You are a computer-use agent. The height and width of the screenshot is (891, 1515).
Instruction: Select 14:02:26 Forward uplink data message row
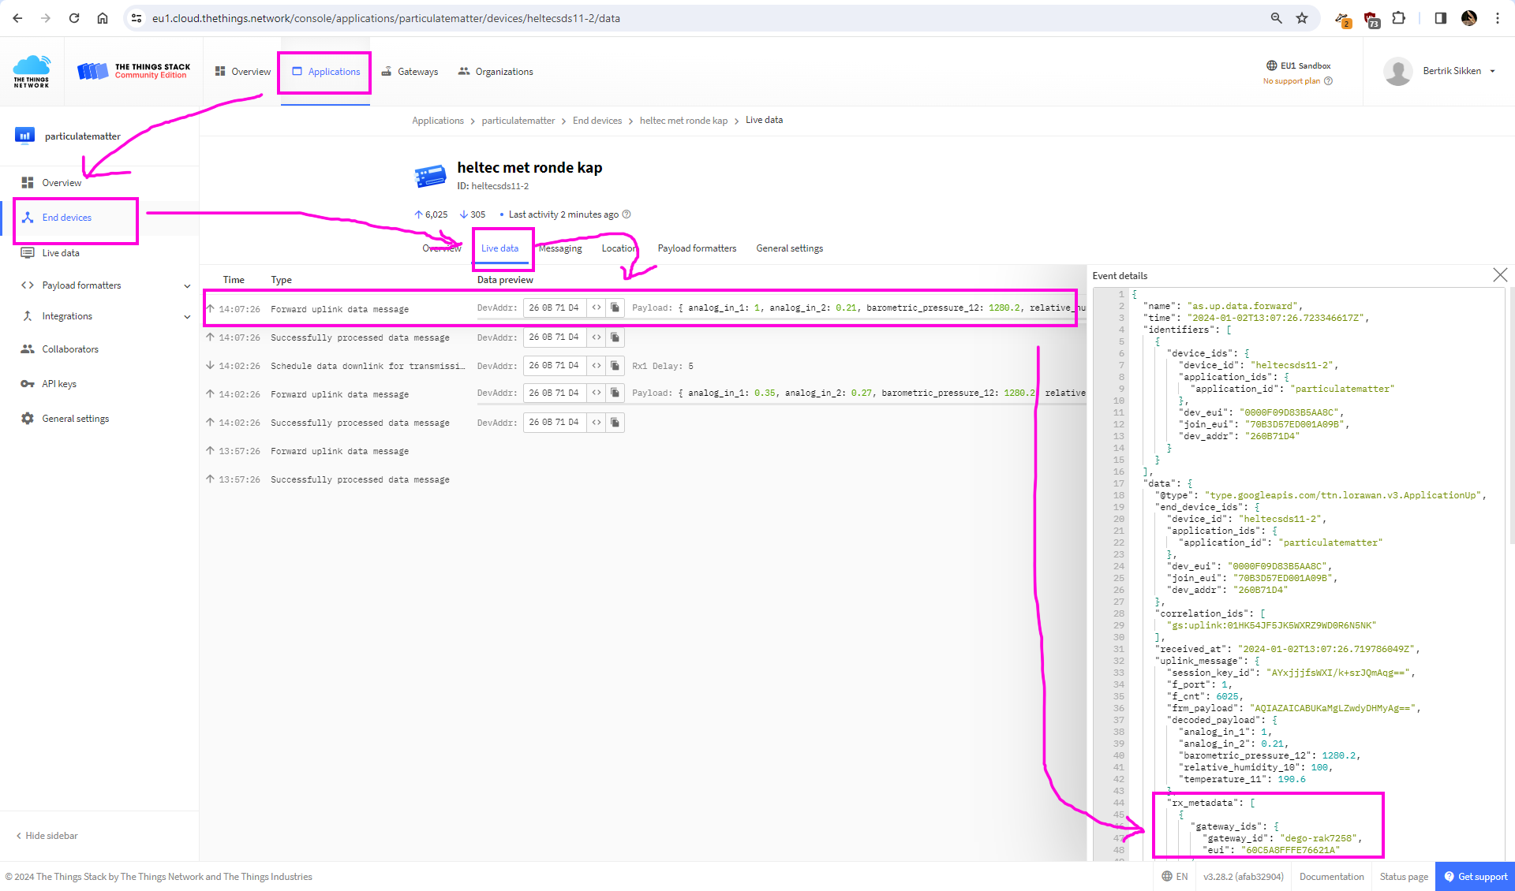tap(644, 394)
